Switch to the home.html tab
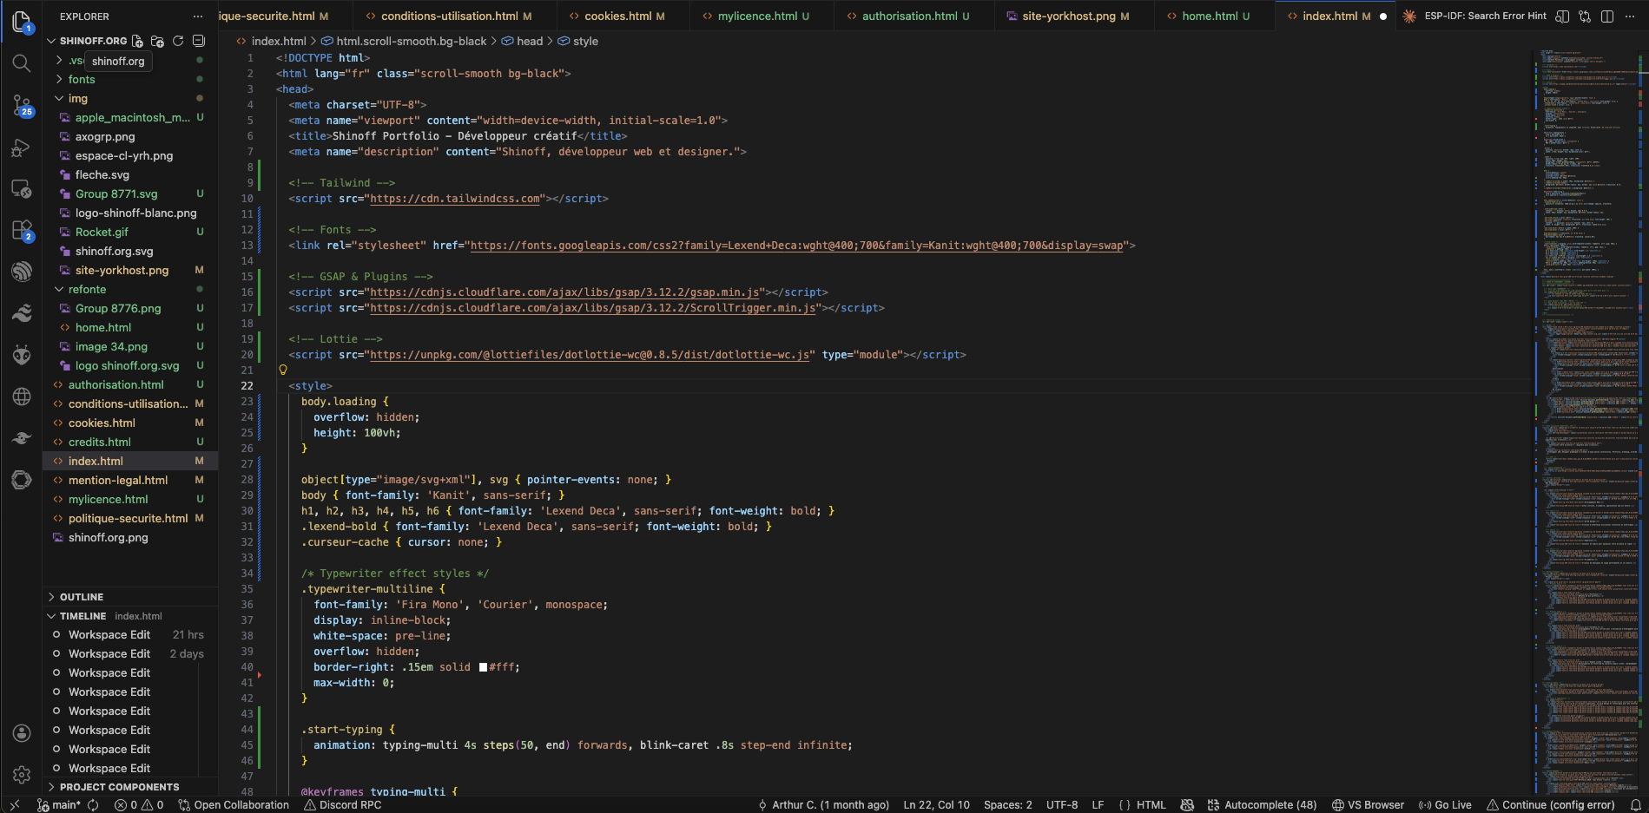Screen dimensions: 1649x813 [1208, 16]
